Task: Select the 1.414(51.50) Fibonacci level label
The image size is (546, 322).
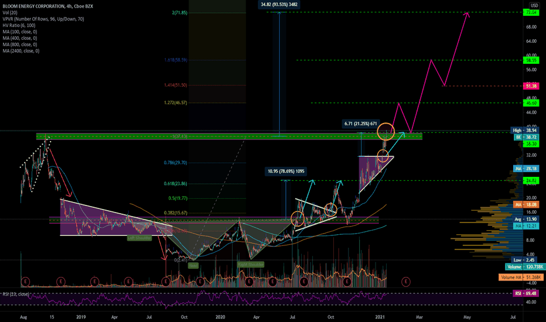Action: click(x=176, y=85)
